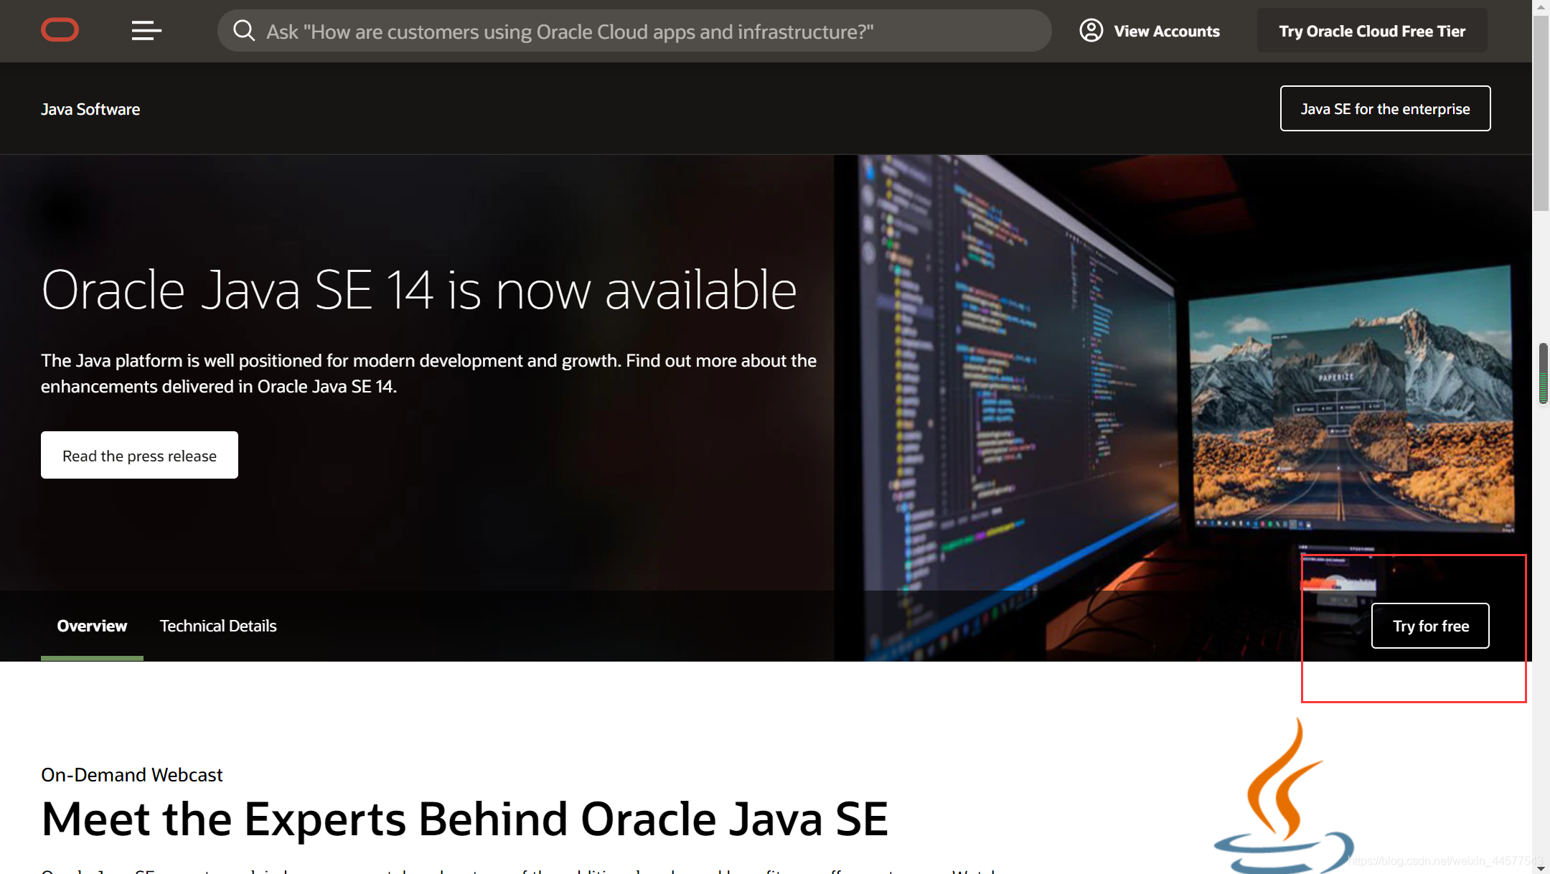Click the page vertical scrollbar thumb

pos(1541,115)
